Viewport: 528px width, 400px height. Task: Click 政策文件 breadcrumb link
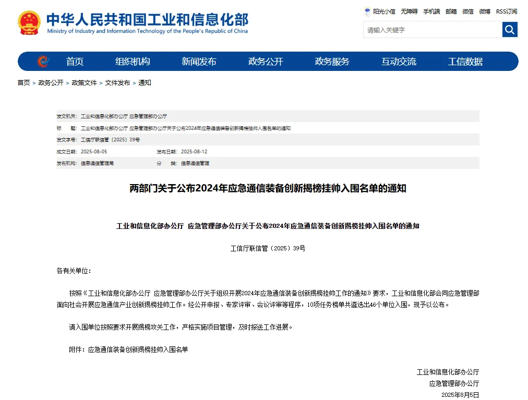[x=84, y=82]
